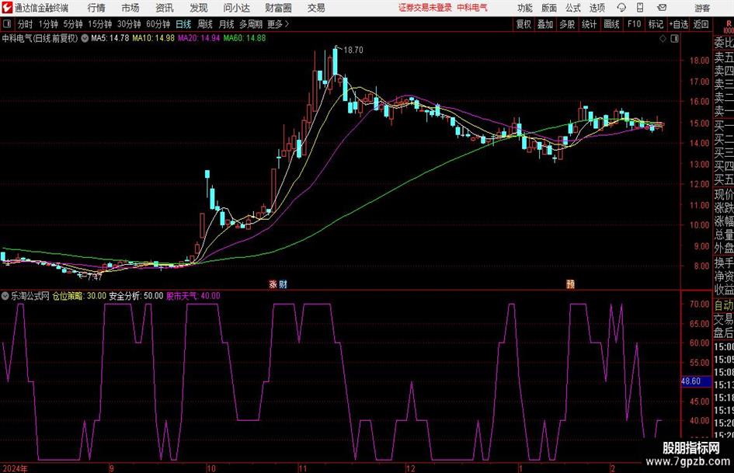Image resolution: width=734 pixels, height=473 pixels.
Task: Click the 统计 statistics button
Action: (589, 24)
